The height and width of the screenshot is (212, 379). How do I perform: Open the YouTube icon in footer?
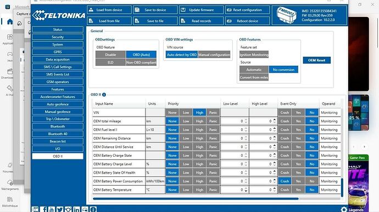(x=52, y=209)
